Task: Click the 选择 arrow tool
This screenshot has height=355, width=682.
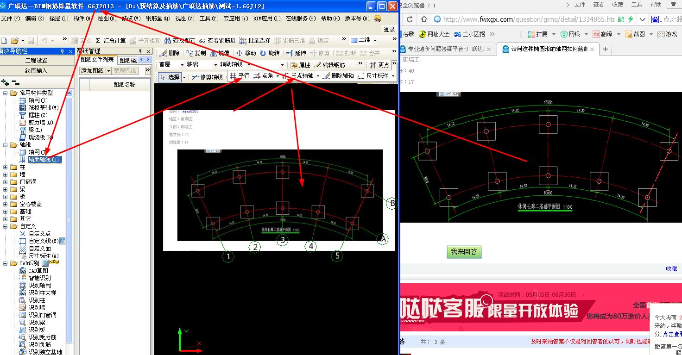Action: 170,77
